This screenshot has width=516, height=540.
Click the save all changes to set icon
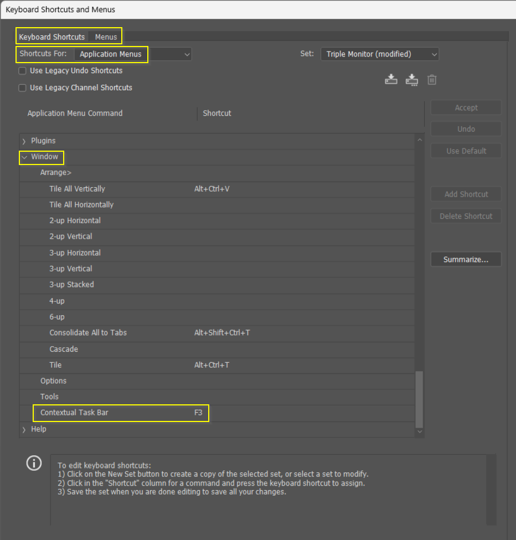click(x=391, y=79)
